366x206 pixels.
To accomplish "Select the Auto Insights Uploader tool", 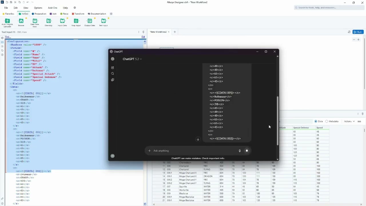I will coord(7,23).
